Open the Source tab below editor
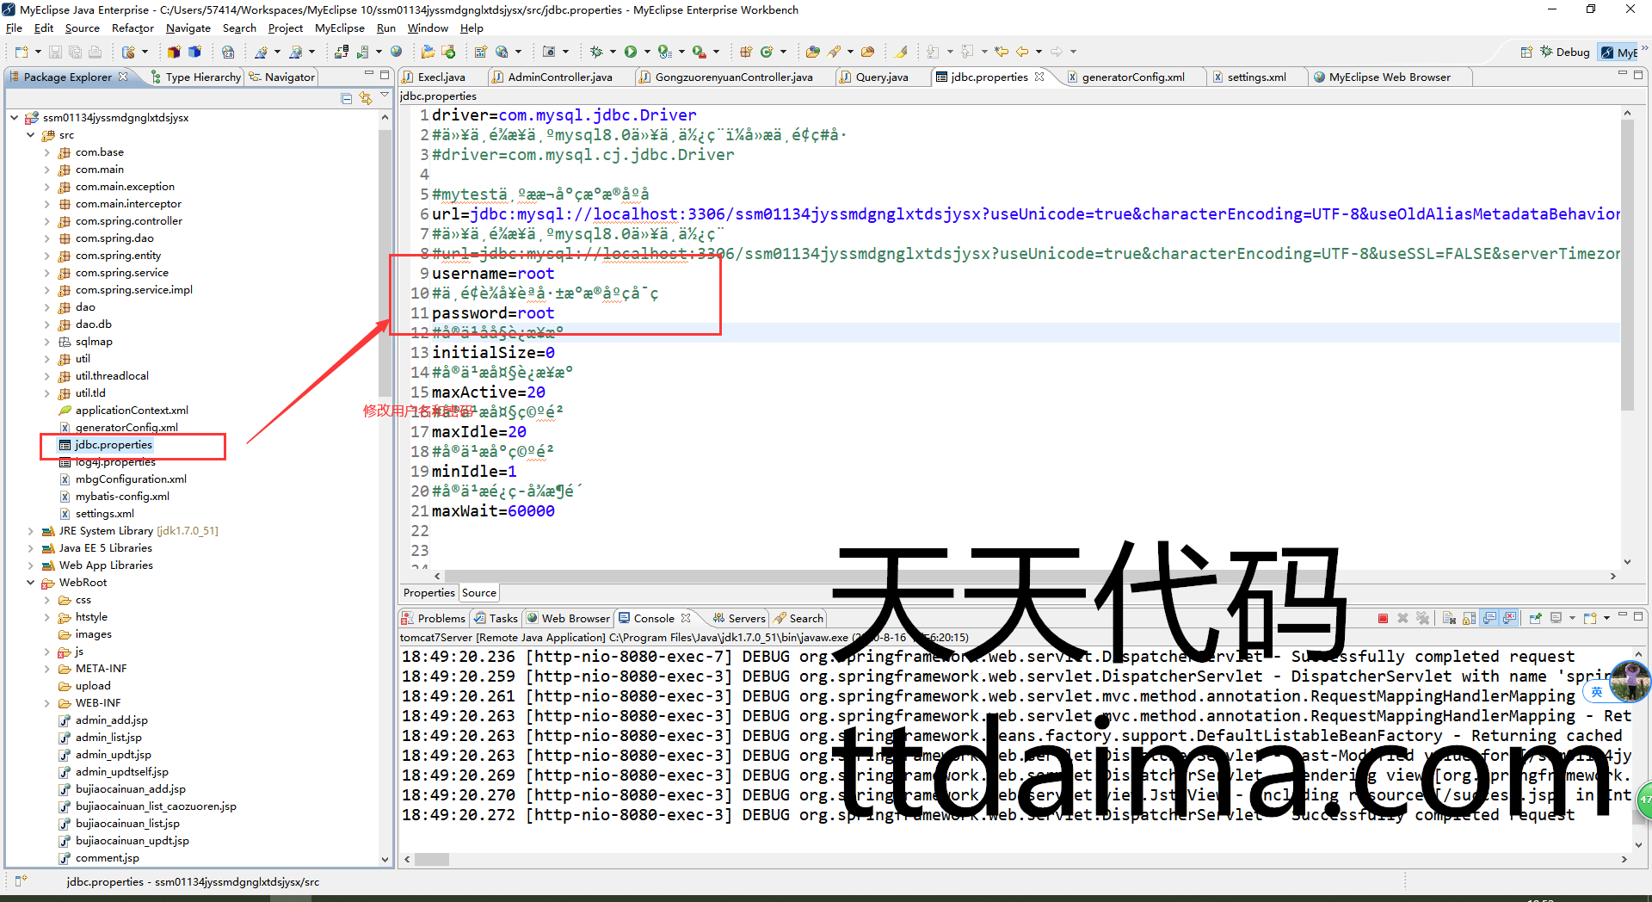 coord(478,593)
